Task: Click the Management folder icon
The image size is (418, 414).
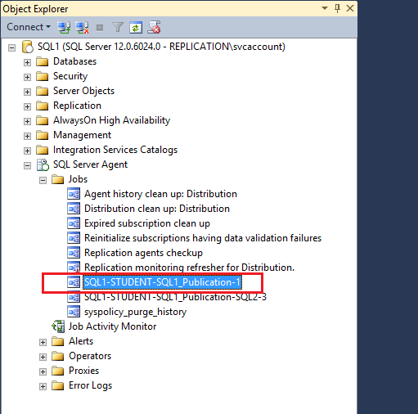Action: pyautogui.click(x=42, y=135)
